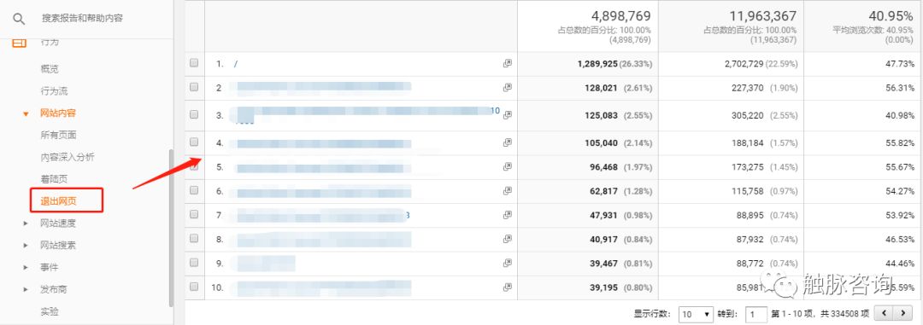
Task: Click the 11,963,367 total value
Action: point(763,16)
